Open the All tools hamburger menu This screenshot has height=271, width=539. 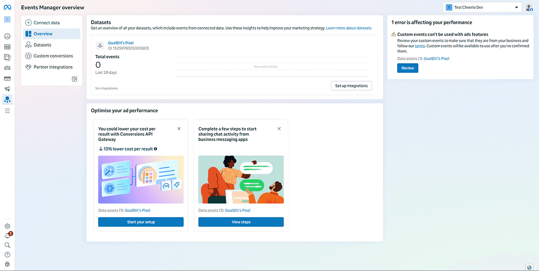[x=7, y=111]
